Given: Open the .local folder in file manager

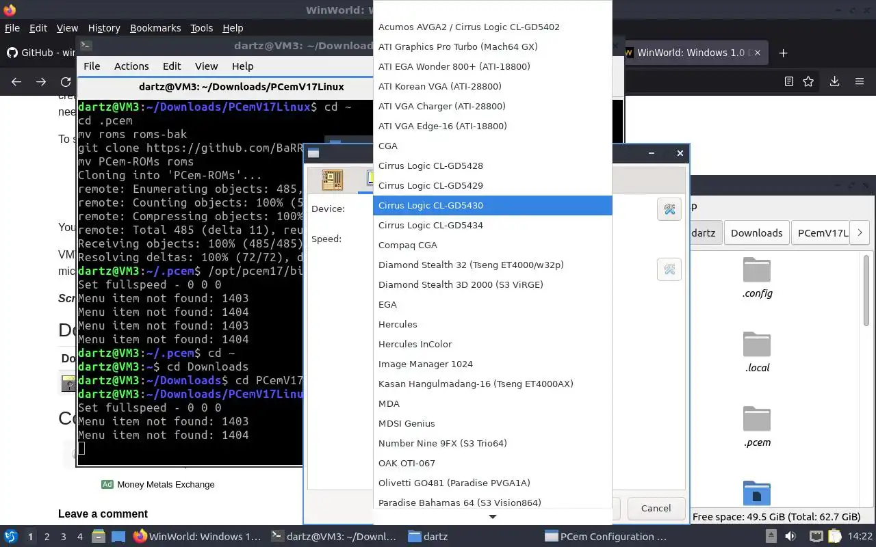Looking at the screenshot, I should 757,352.
